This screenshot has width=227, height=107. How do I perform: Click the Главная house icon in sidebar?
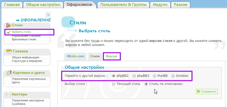tap(9, 51)
